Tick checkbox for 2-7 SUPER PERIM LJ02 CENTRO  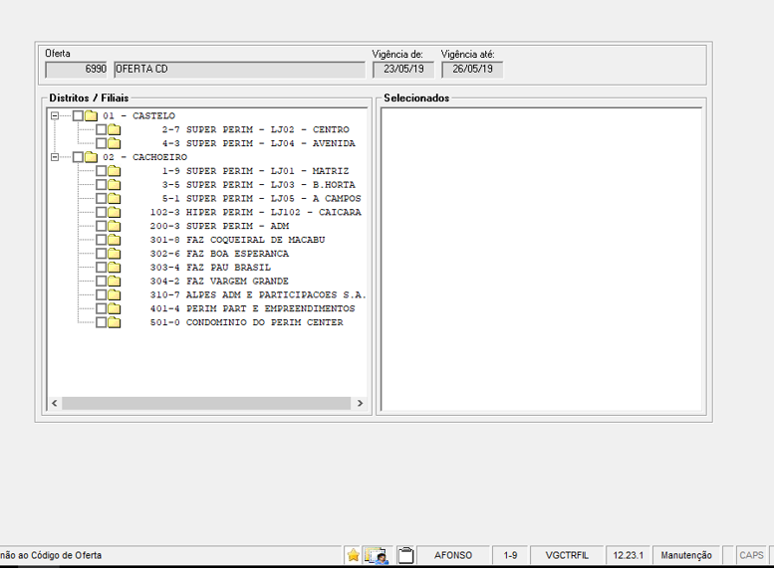tap(102, 129)
